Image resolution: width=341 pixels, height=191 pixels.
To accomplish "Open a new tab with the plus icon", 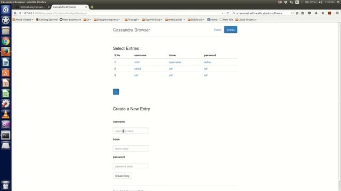I will (92, 7).
